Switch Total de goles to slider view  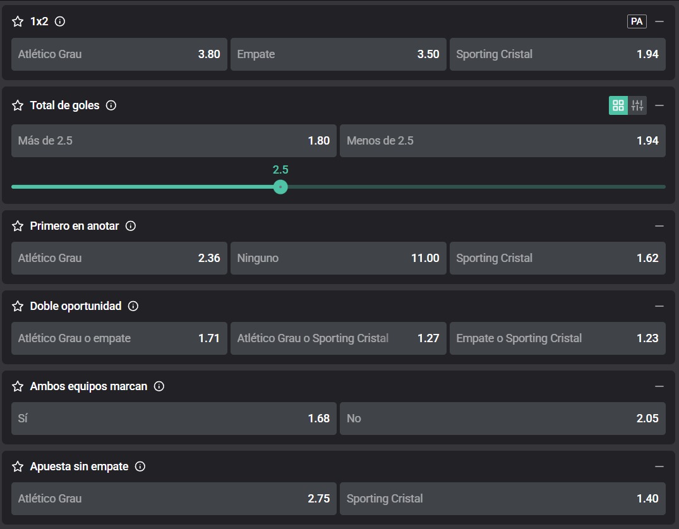(637, 105)
